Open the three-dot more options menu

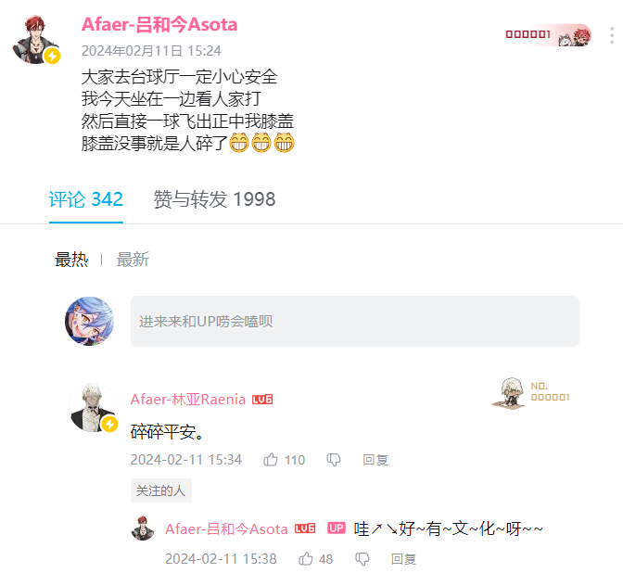click(612, 35)
